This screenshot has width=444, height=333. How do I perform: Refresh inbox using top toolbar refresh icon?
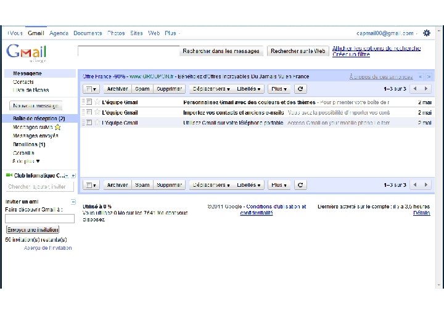pyautogui.click(x=300, y=89)
